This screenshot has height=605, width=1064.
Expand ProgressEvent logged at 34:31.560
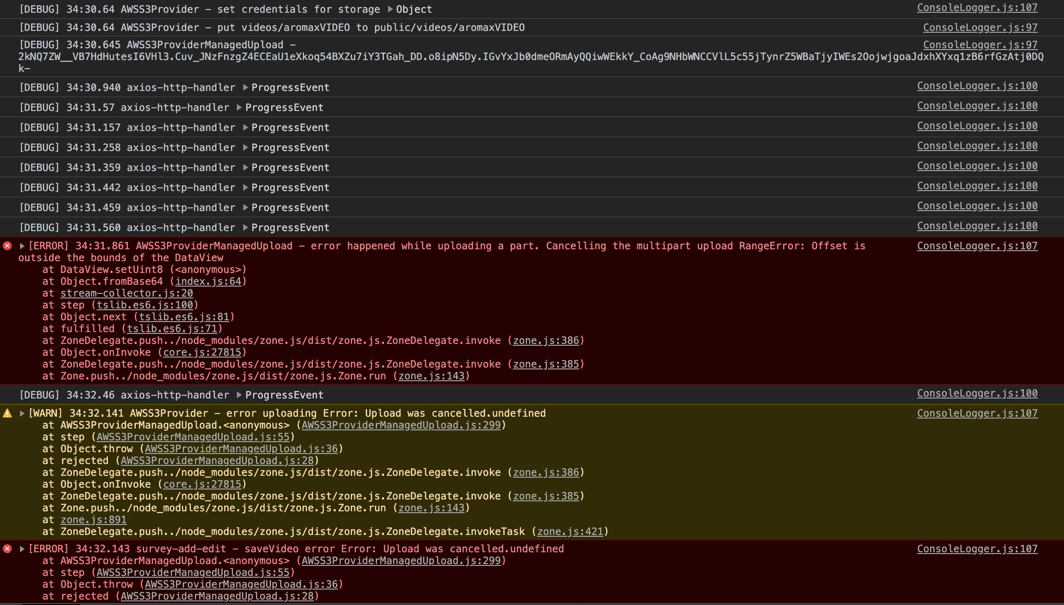coord(246,227)
